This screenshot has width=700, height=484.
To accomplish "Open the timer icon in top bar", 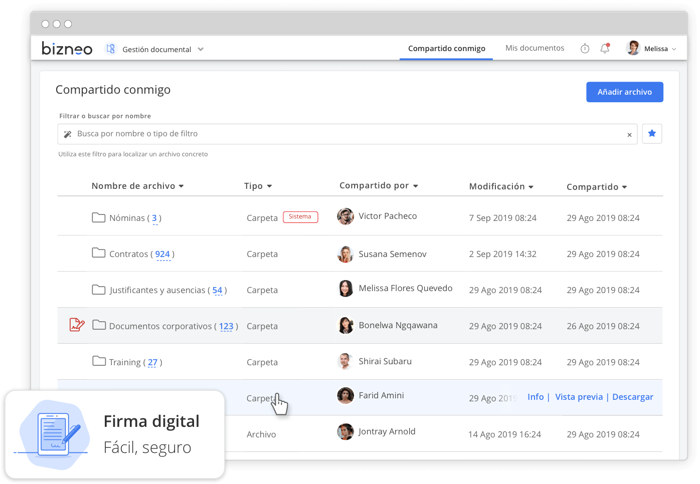I will tap(585, 48).
